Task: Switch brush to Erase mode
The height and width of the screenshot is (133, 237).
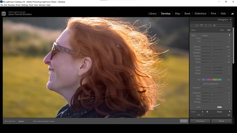Action: 220,112
